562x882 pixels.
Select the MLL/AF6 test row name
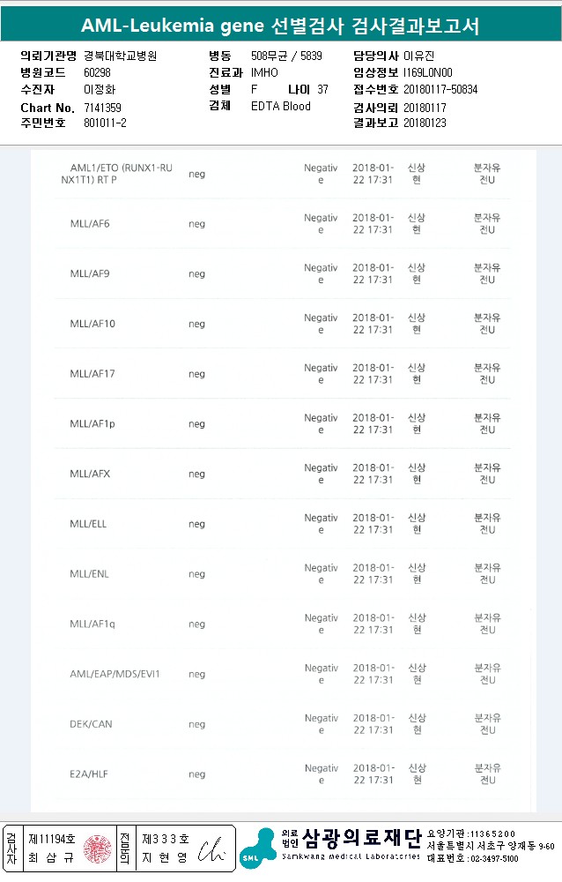pyautogui.click(x=90, y=224)
